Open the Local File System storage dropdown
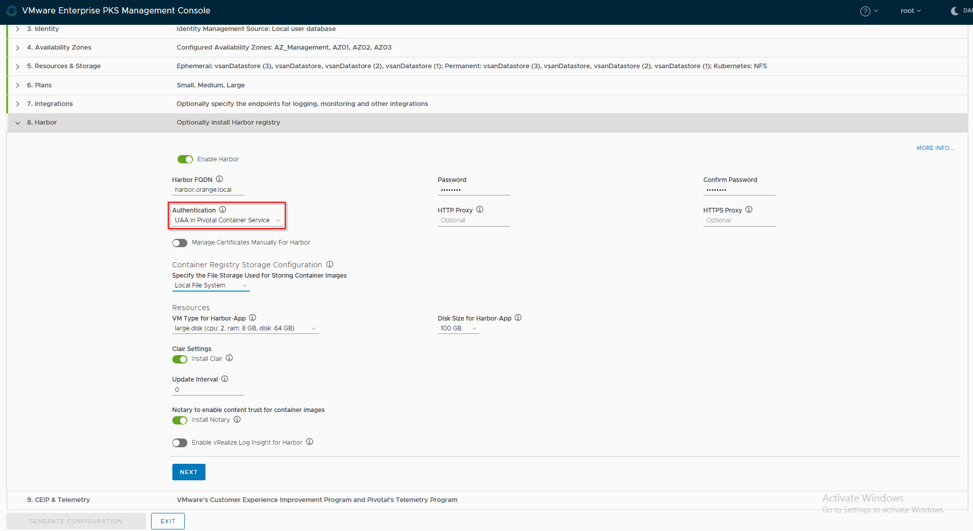The height and width of the screenshot is (531, 973). 211,285
